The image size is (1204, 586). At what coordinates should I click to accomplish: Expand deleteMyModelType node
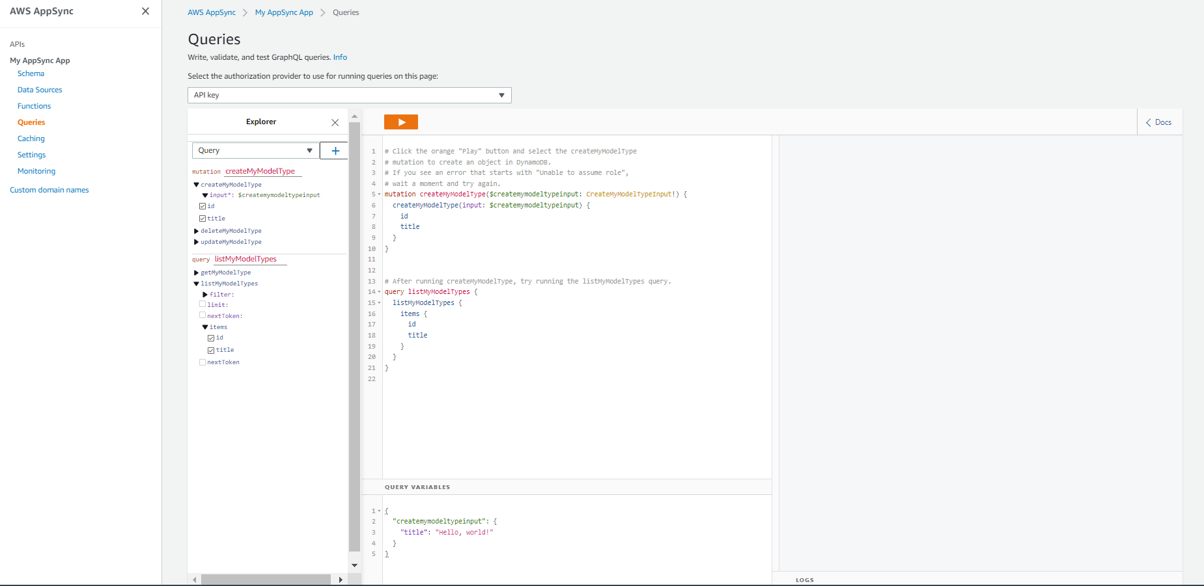[196, 231]
